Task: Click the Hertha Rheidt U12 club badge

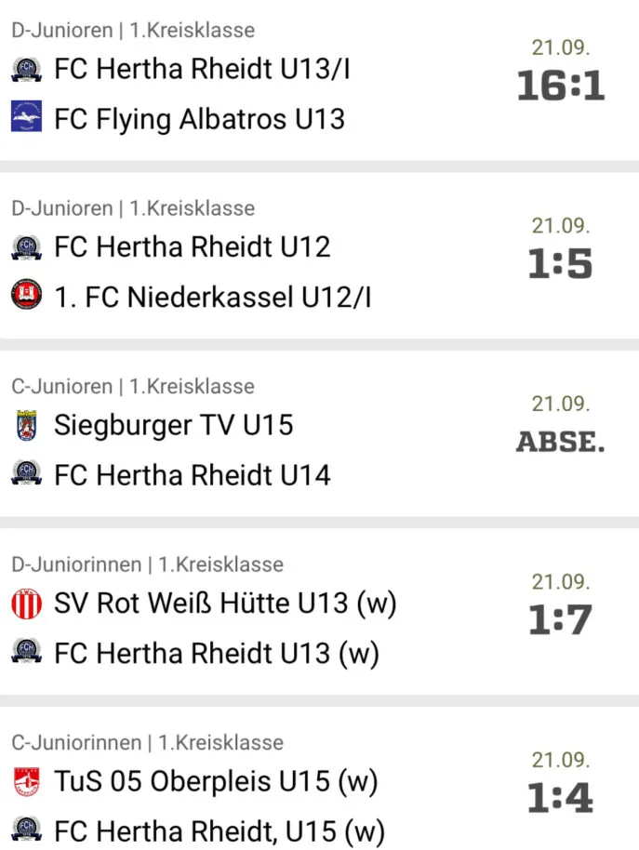Action: click(x=27, y=247)
